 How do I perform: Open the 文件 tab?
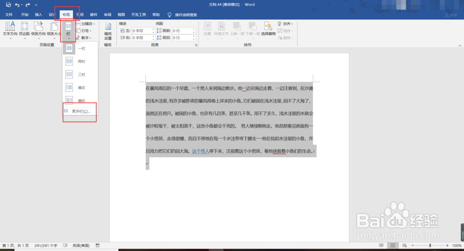(9, 15)
